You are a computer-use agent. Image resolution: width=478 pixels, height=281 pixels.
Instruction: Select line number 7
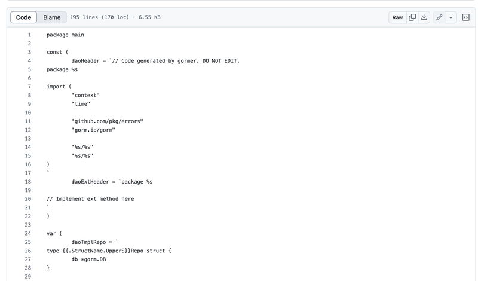tap(29, 87)
